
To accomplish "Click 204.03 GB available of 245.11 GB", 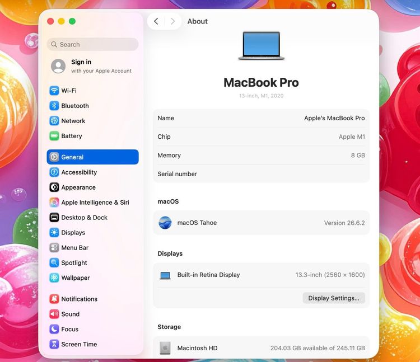I will tap(318, 348).
